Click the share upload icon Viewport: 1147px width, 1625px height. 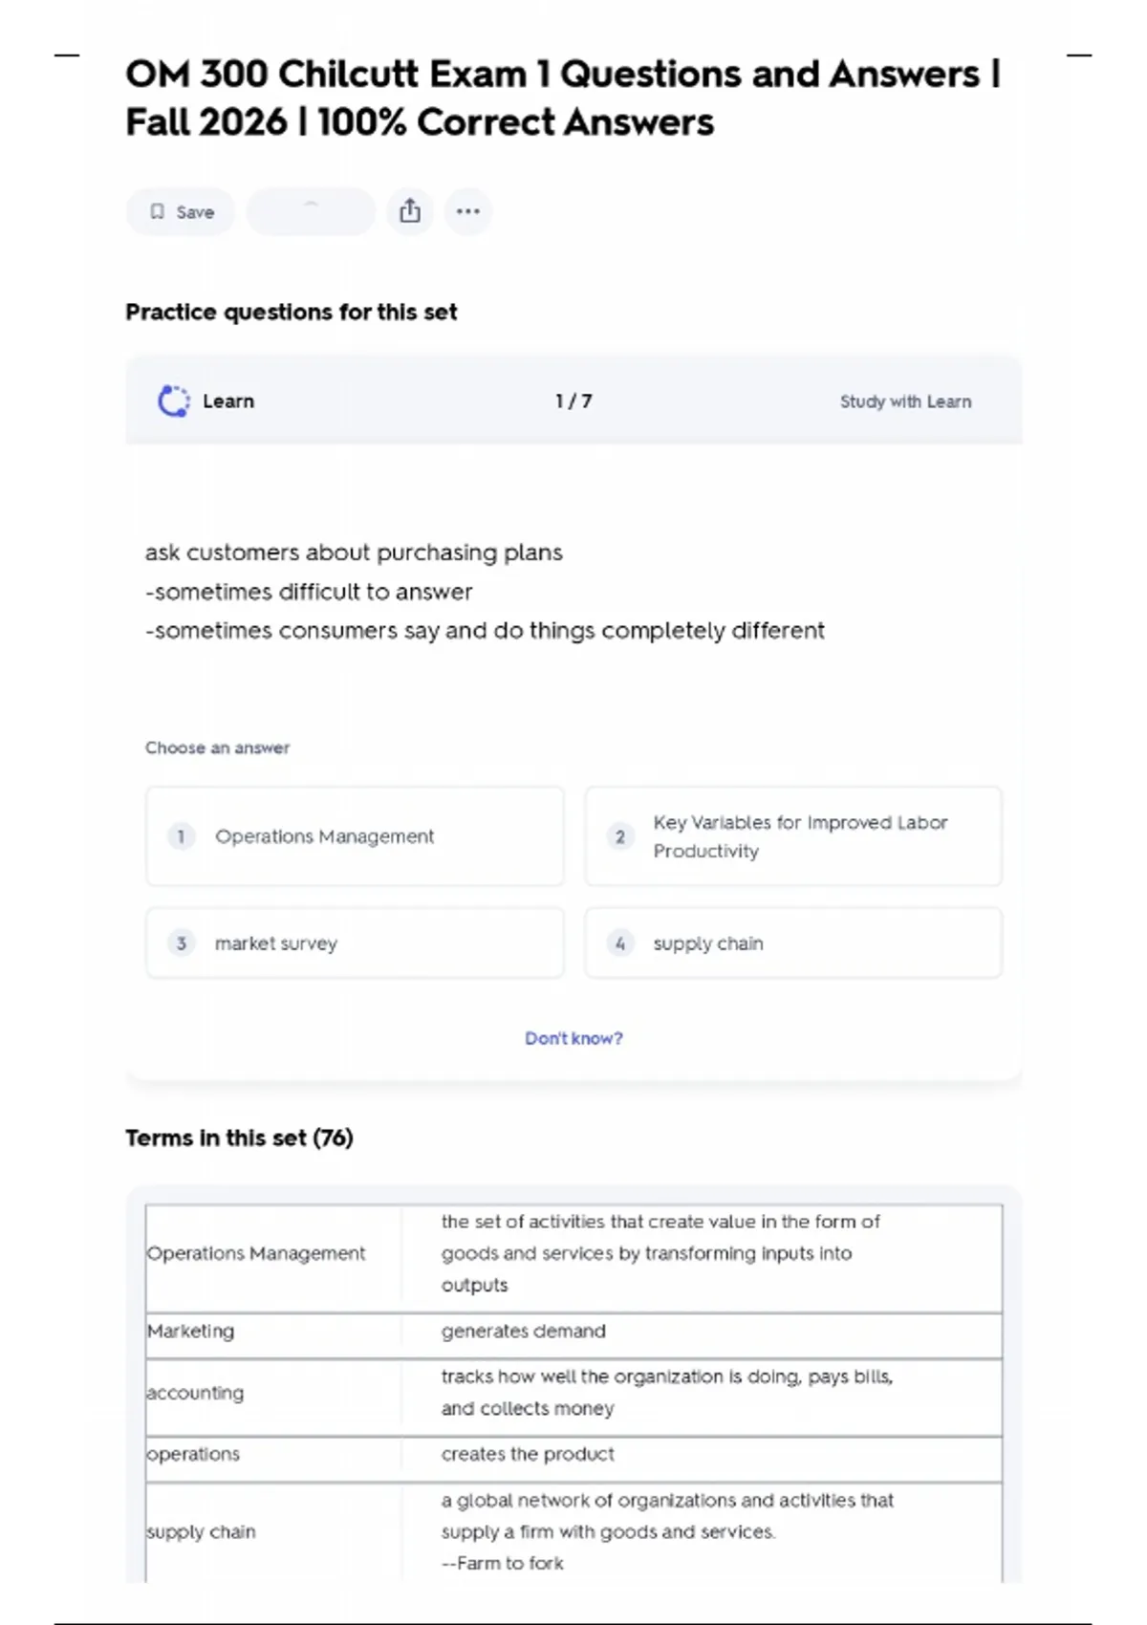tap(410, 211)
